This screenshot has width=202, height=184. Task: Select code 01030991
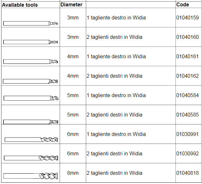187,134
